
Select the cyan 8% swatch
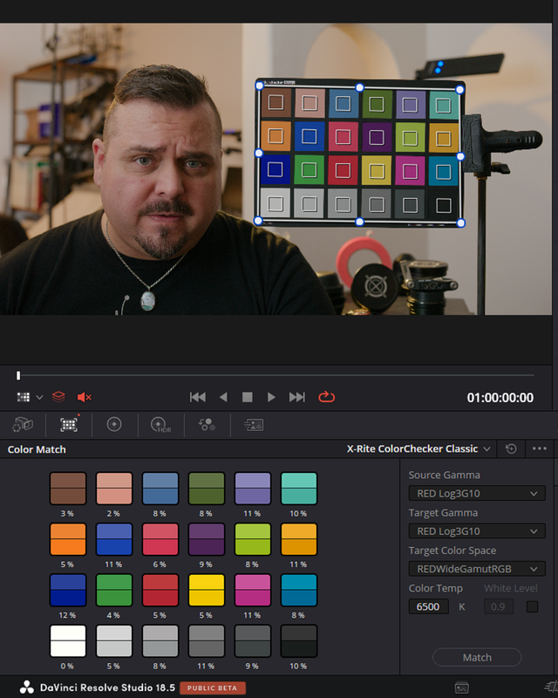pos(299,591)
